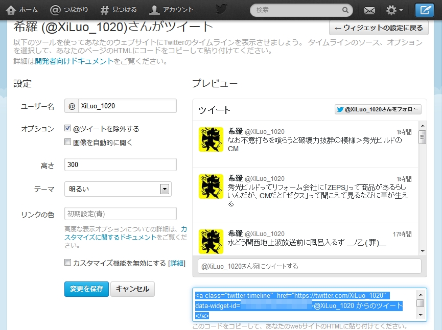Open direct messages envelope icon
Screen dimensions: 442x330
pyautogui.click(x=369, y=11)
